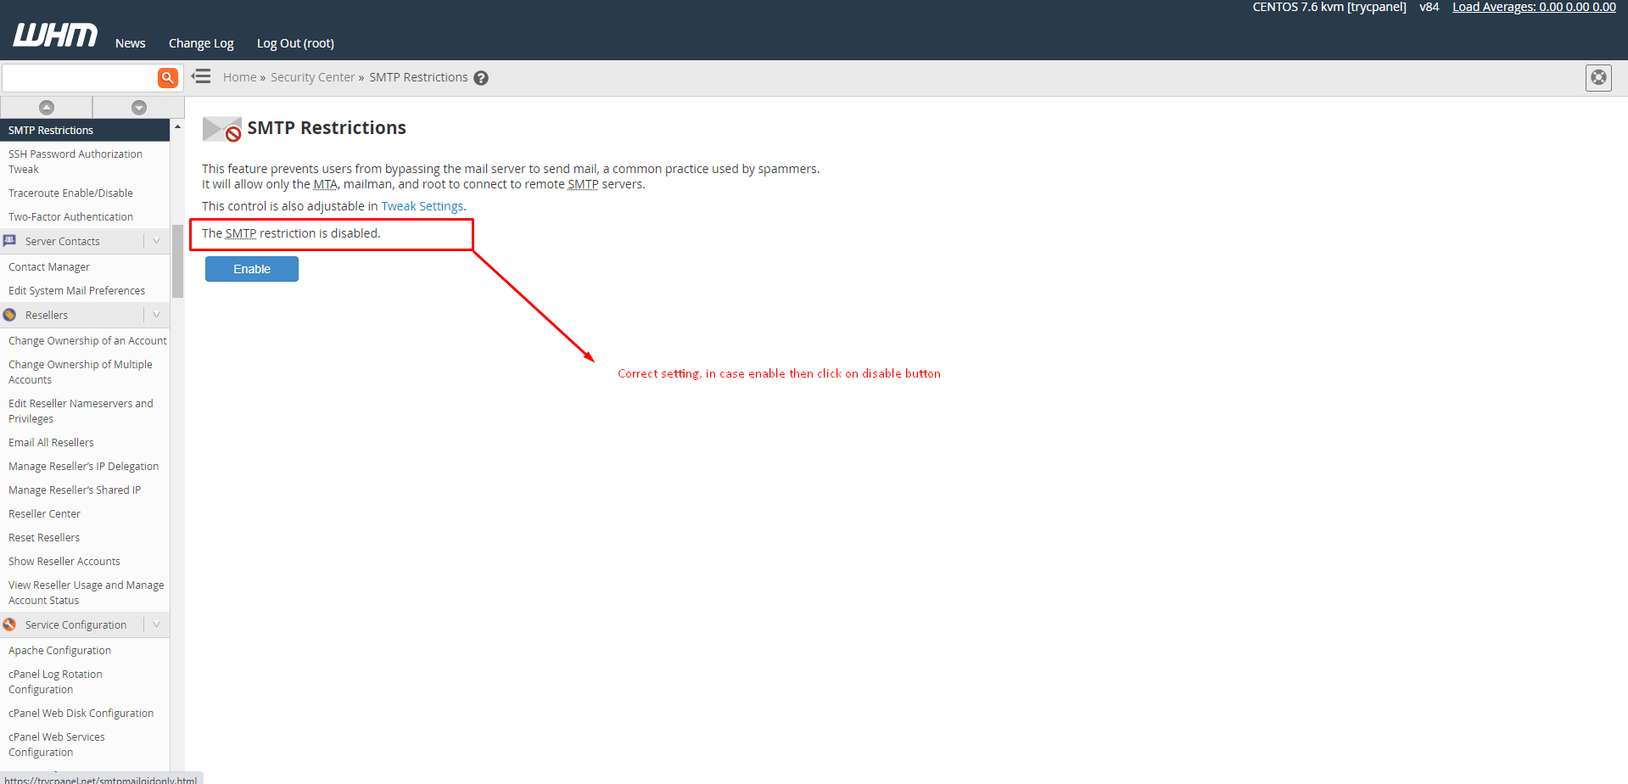Open Apache Configuration
The width and height of the screenshot is (1628, 784).
59,651
